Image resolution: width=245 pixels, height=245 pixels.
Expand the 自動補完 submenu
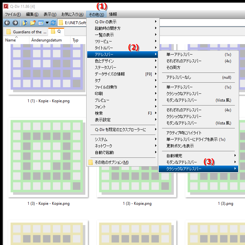point(198,155)
